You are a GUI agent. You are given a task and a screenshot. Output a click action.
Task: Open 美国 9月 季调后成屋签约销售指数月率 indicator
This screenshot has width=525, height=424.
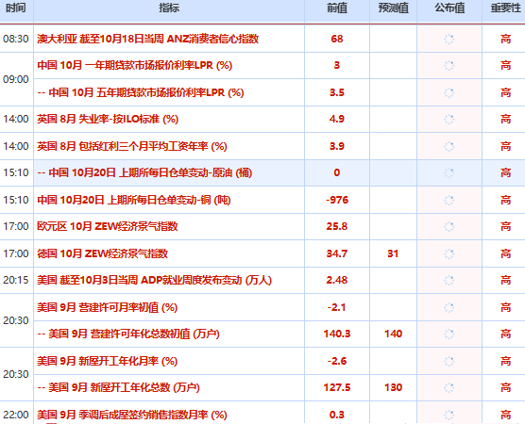point(132,415)
